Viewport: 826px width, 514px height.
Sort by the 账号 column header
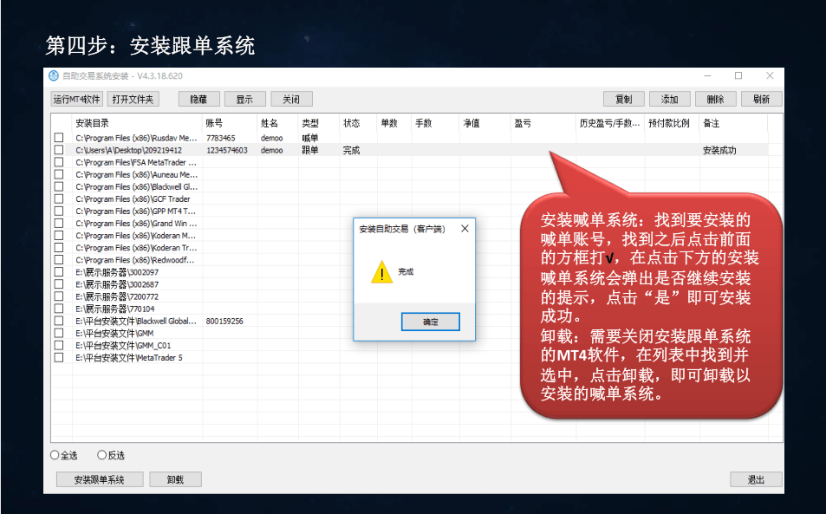tap(230, 123)
